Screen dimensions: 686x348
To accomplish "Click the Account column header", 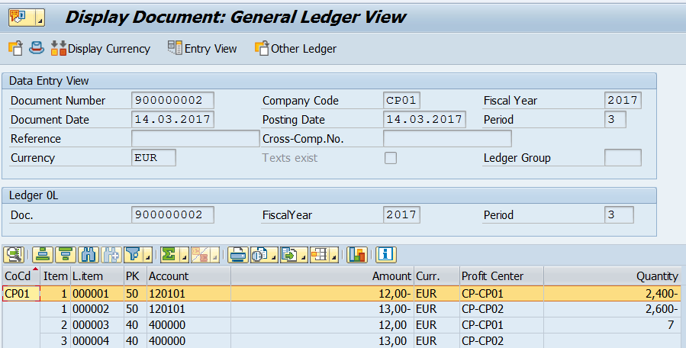I will [188, 276].
